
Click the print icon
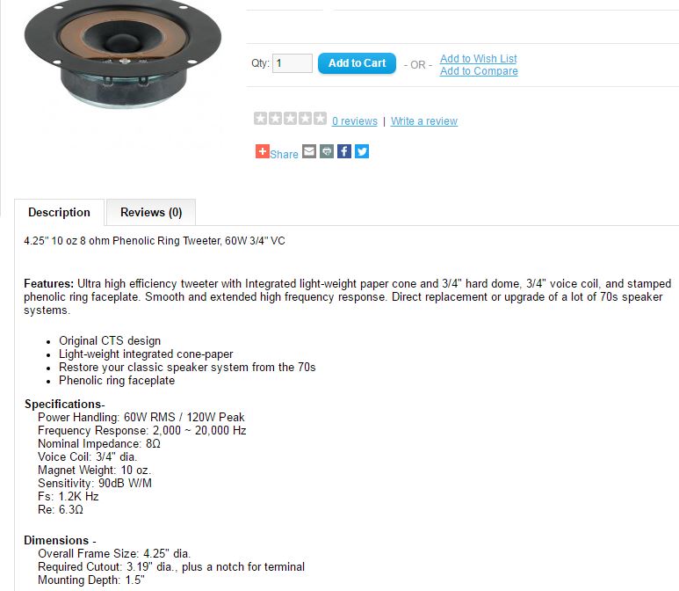[x=327, y=151]
